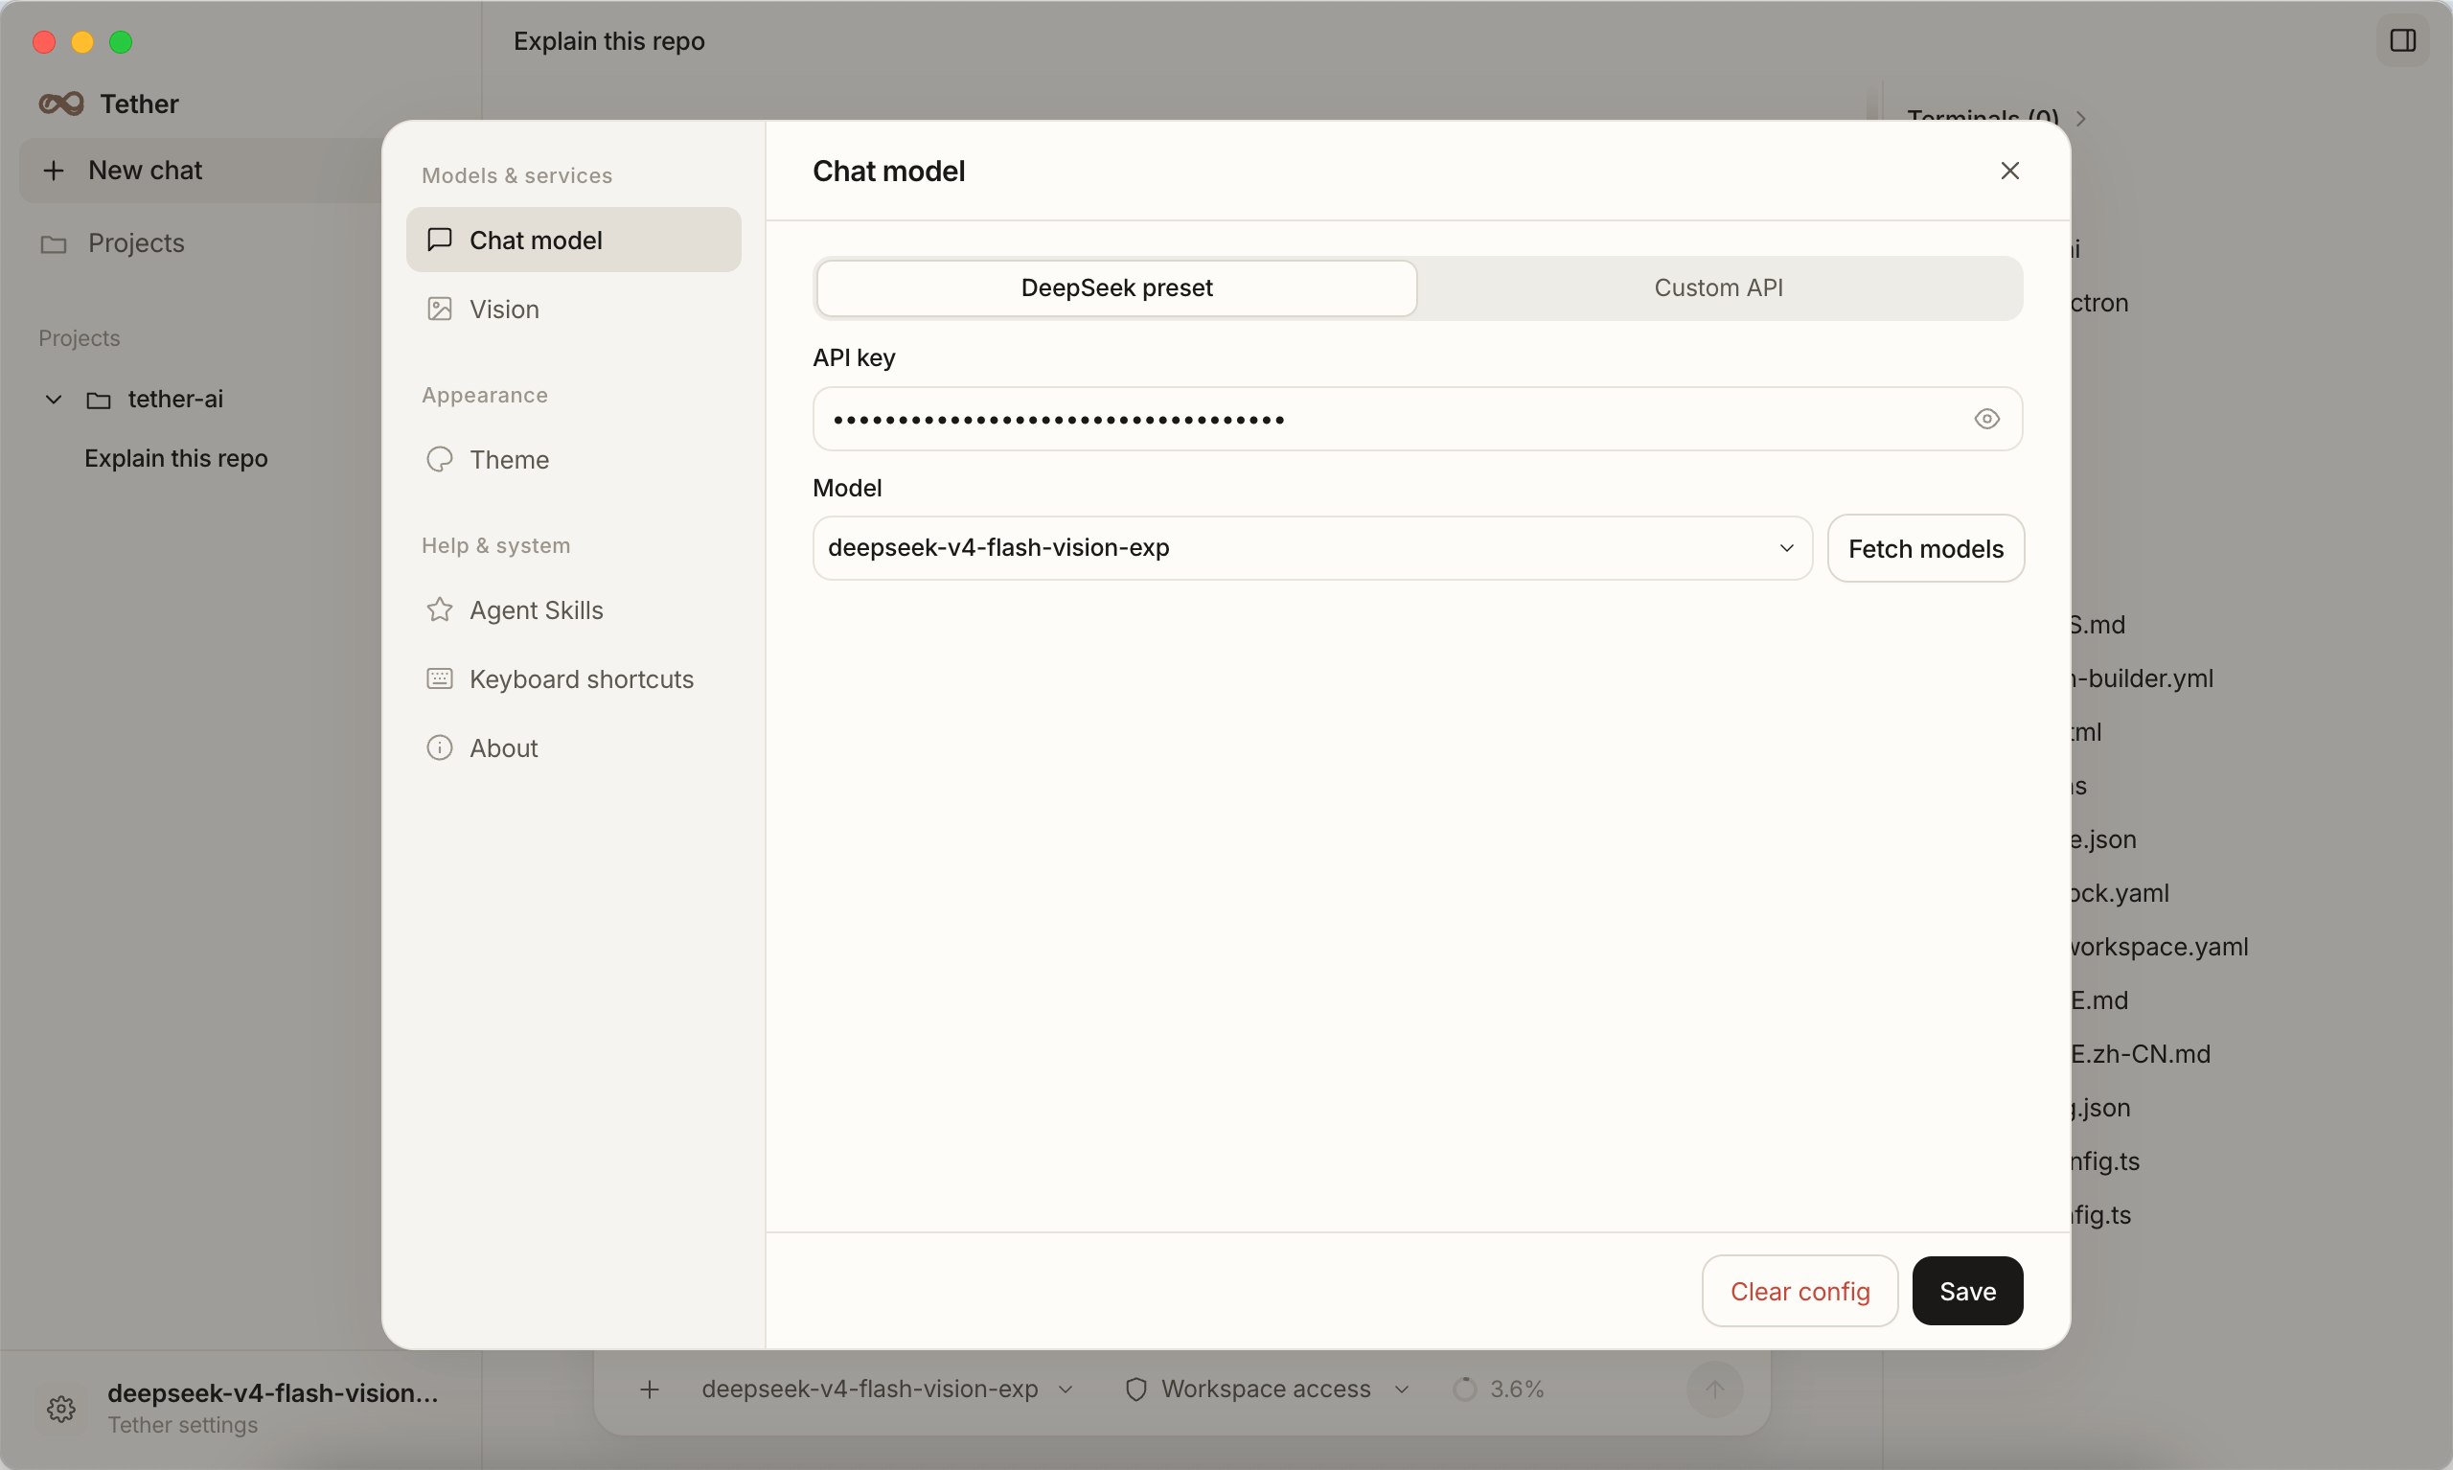Start a New chat
Screen dimensions: 2453x1470
point(201,171)
